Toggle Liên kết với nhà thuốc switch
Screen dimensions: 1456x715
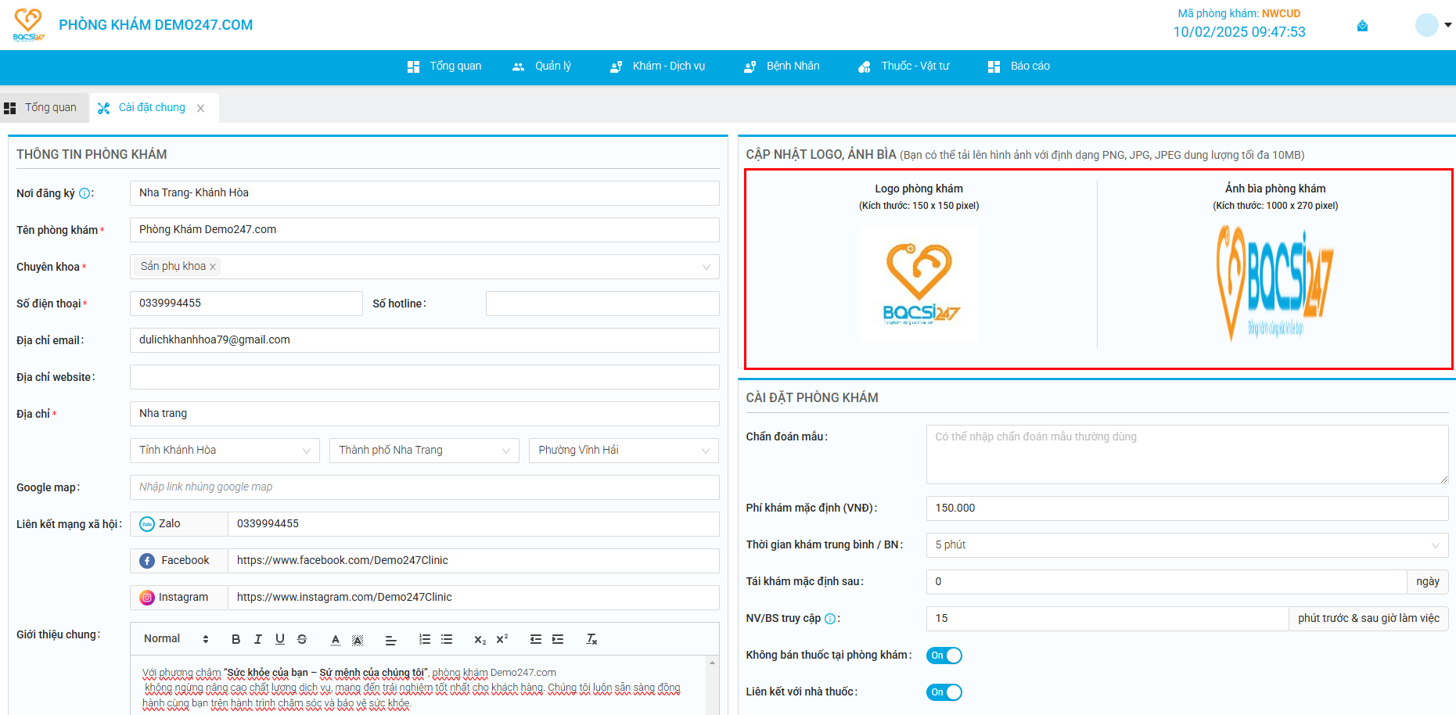click(944, 692)
